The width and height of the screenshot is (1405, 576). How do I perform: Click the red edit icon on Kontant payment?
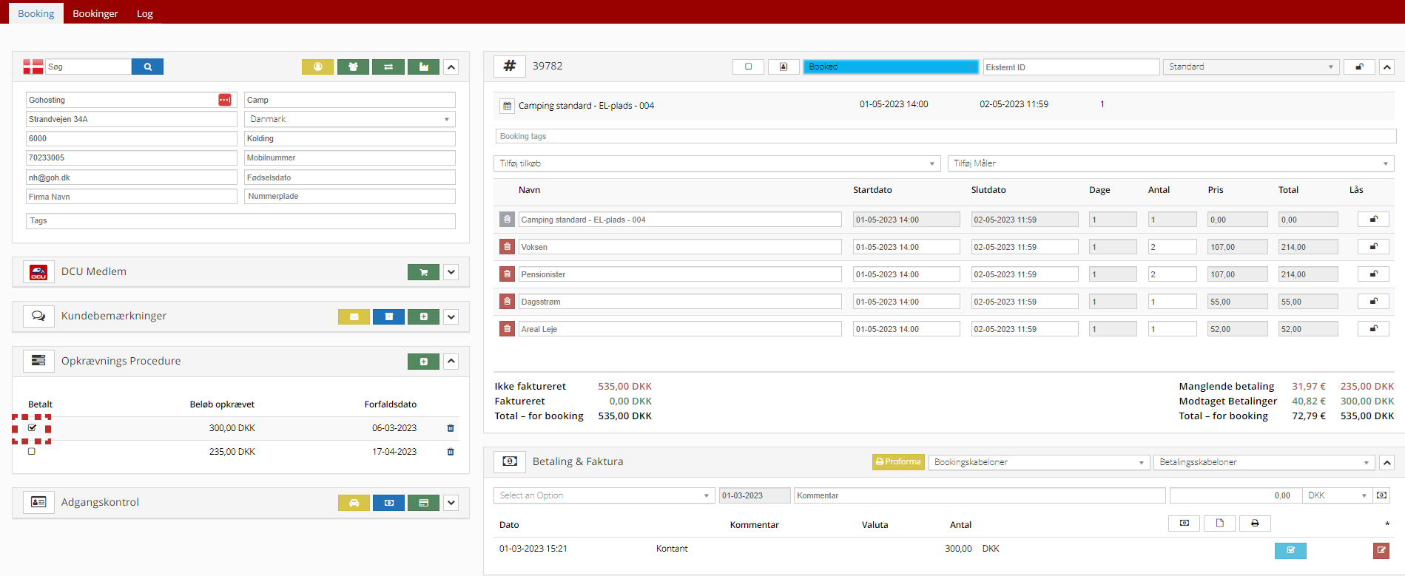click(x=1381, y=550)
